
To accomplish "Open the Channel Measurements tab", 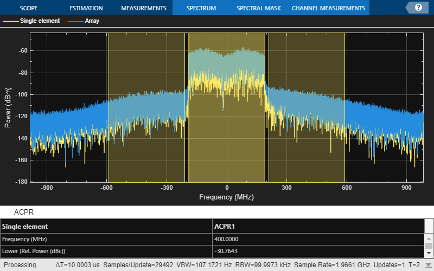I will pyautogui.click(x=328, y=8).
